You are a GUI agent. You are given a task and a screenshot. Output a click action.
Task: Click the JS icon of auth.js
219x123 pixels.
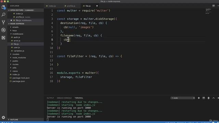12,37
